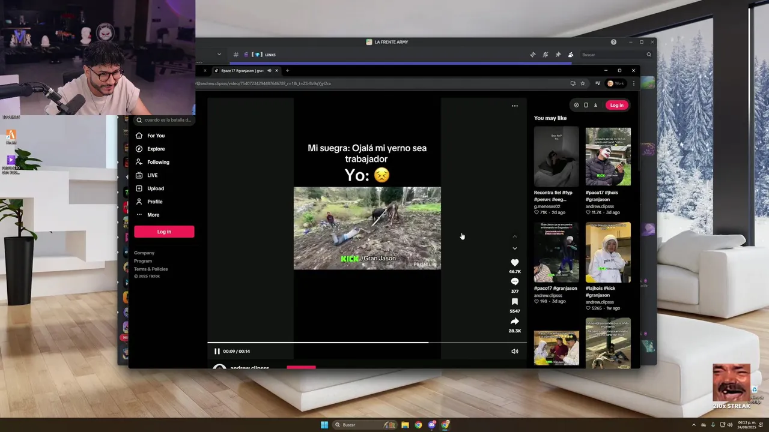Mute the tab via its speaker icon
The height and width of the screenshot is (432, 769).
pos(269,71)
